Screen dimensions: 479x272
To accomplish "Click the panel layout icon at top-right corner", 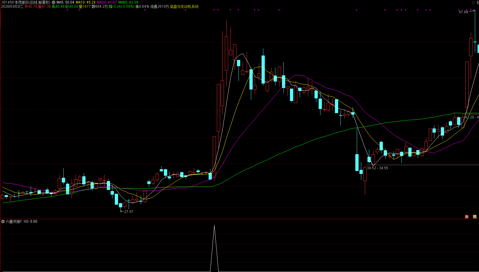I will click(x=478, y=2).
